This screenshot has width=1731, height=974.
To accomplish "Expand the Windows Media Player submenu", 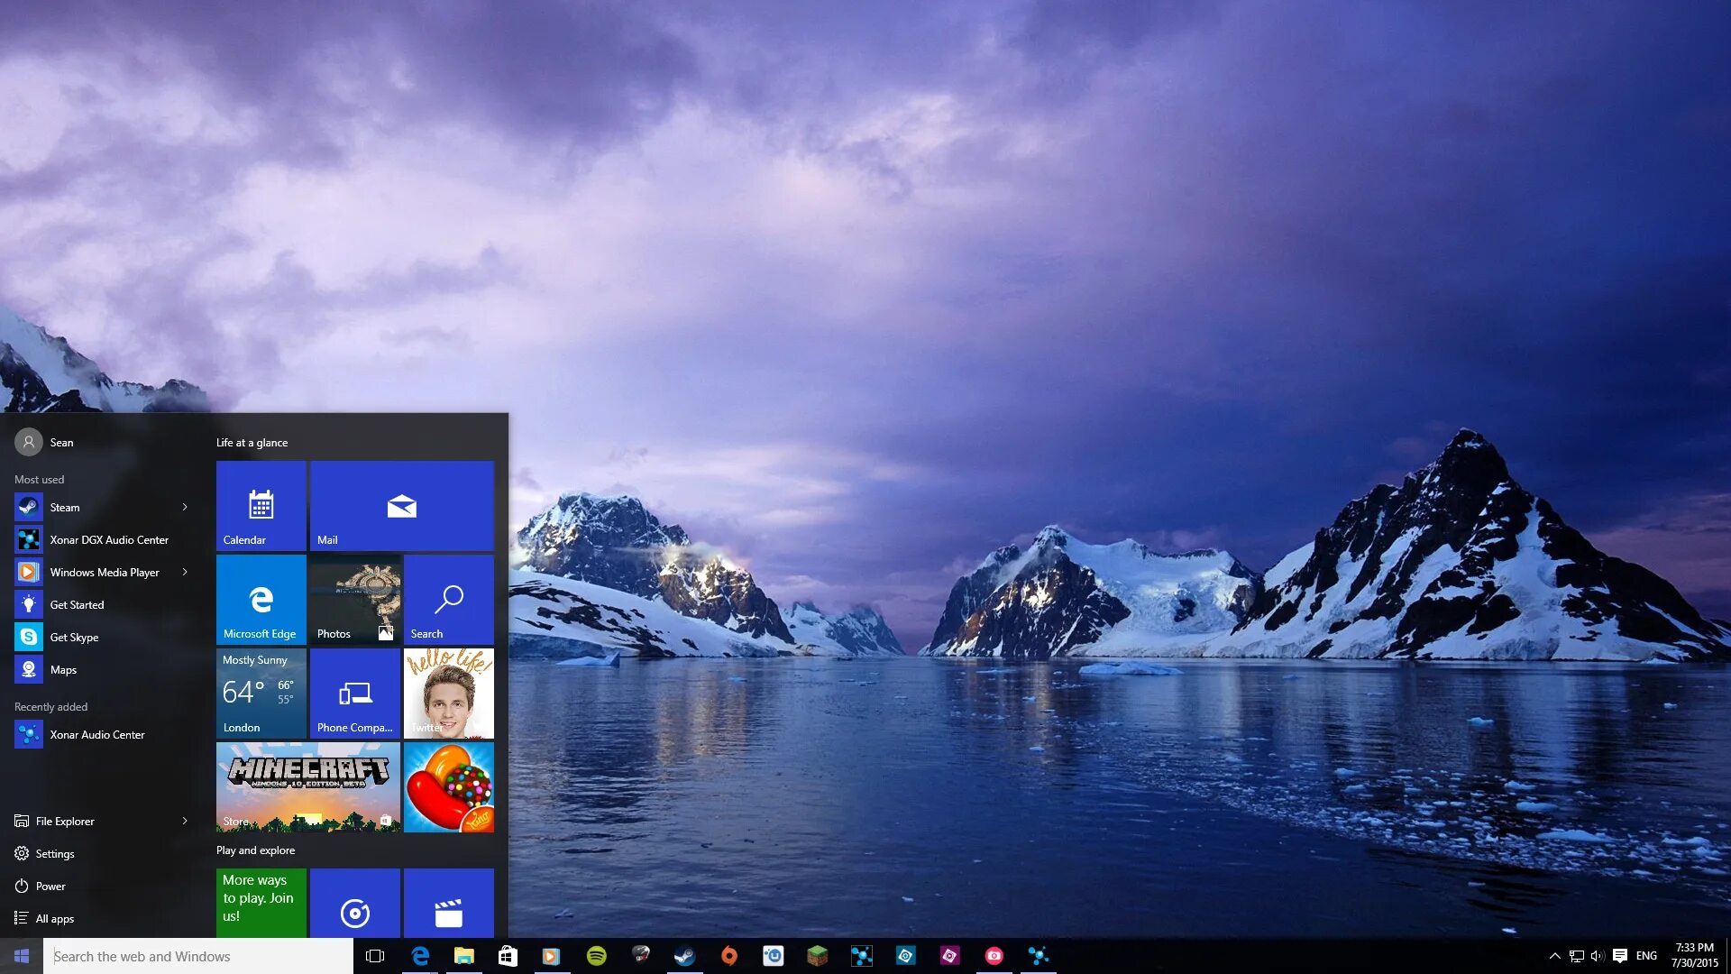I will click(x=184, y=572).
